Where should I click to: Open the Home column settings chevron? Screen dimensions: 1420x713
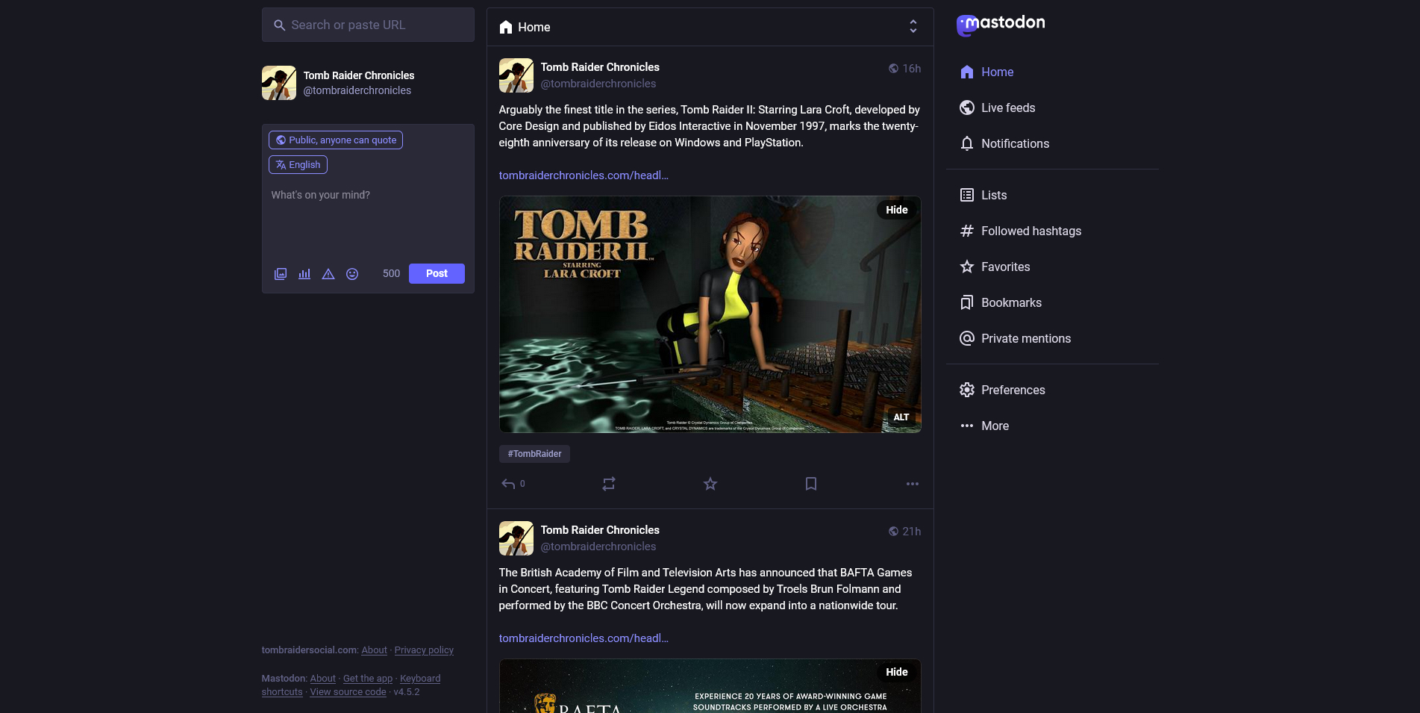(x=913, y=26)
